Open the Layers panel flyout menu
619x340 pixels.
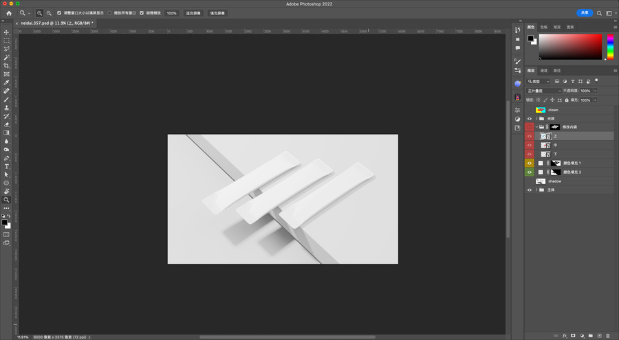tap(615, 71)
